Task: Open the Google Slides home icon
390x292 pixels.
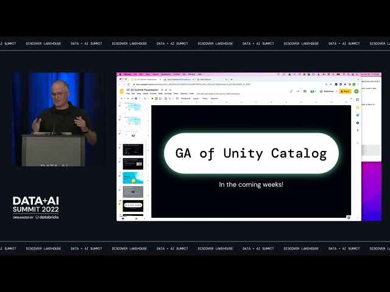Action: [x=121, y=91]
